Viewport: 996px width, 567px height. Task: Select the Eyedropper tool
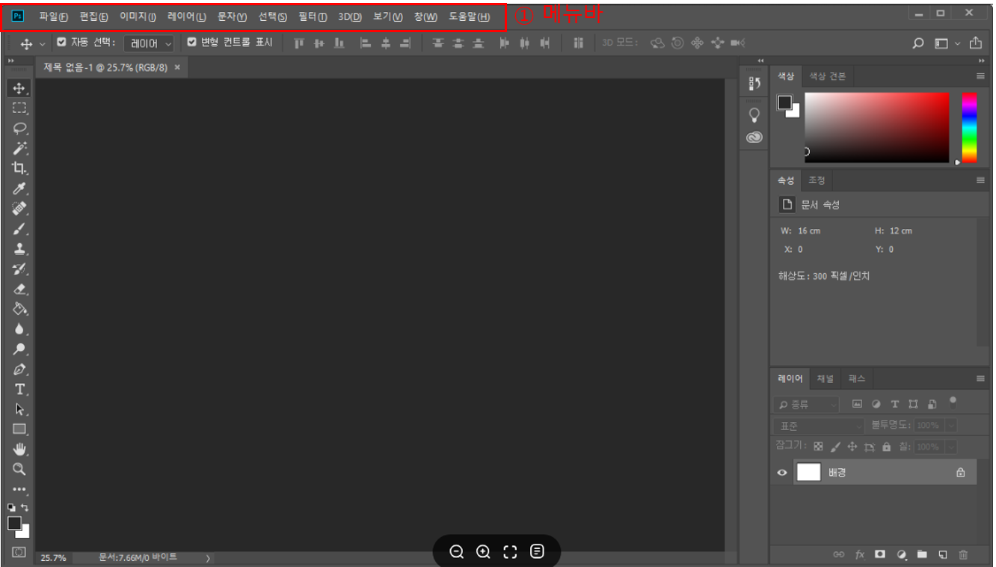click(19, 188)
